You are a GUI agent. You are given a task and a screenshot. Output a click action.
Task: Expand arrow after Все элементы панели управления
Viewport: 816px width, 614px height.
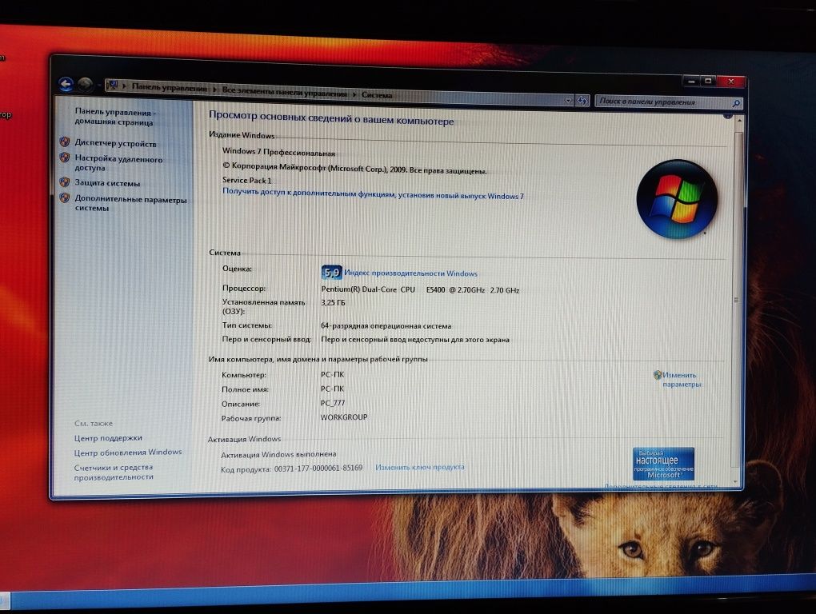(354, 94)
